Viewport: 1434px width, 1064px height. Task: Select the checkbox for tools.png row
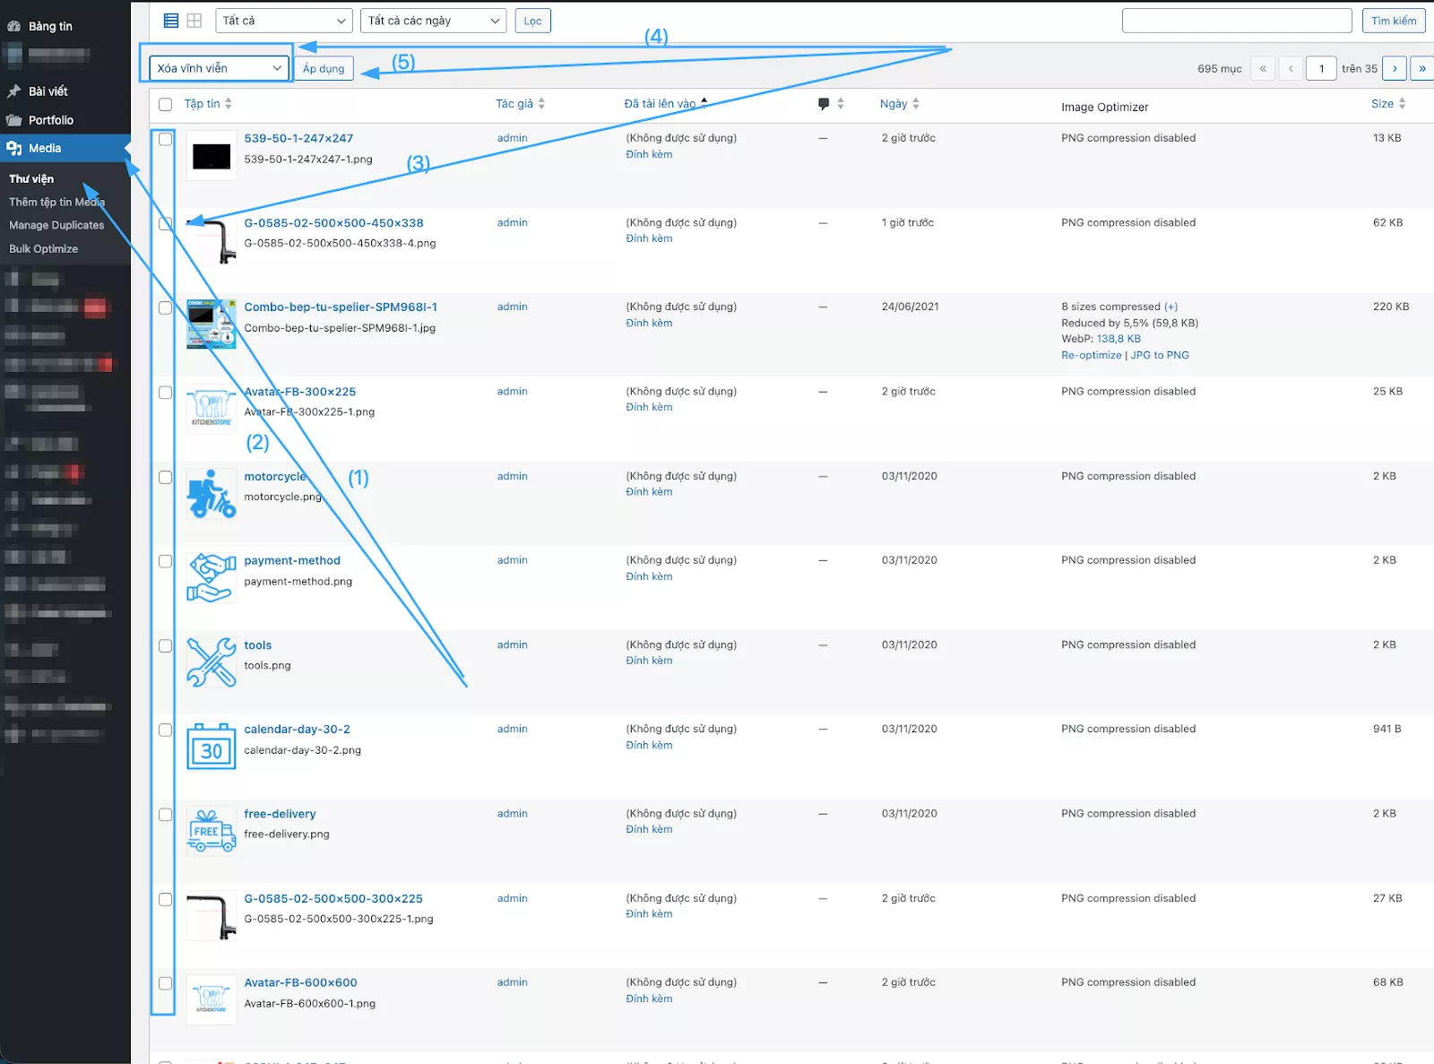pyautogui.click(x=165, y=646)
